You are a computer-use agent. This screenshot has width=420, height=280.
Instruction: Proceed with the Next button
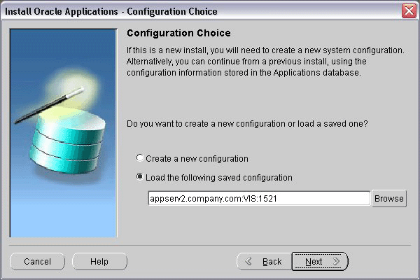coord(320,262)
